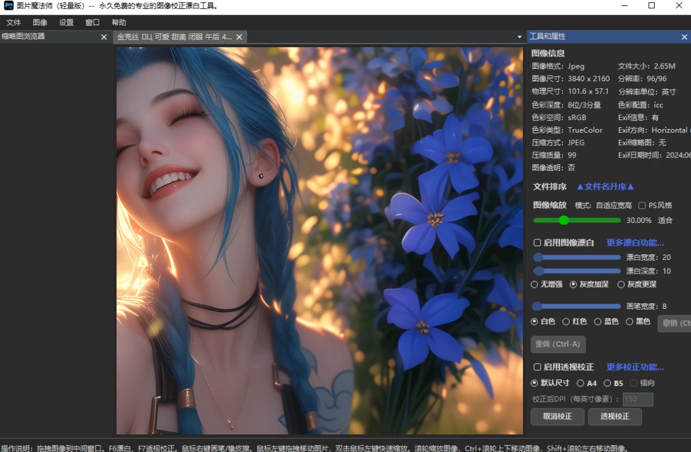The width and height of the screenshot is (691, 452).
Task: Click the 图像信息 section heading
Action: [548, 53]
